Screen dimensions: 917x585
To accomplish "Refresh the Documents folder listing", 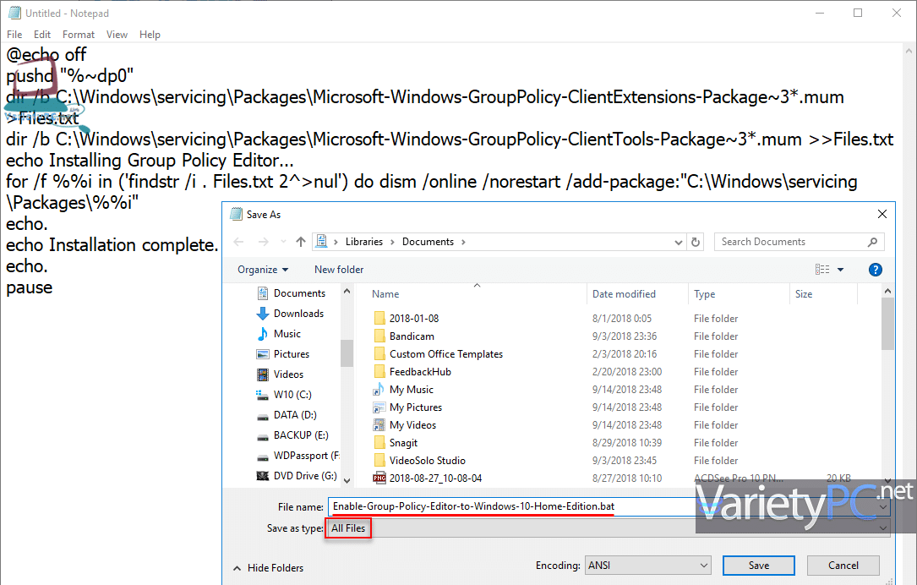I will (696, 242).
